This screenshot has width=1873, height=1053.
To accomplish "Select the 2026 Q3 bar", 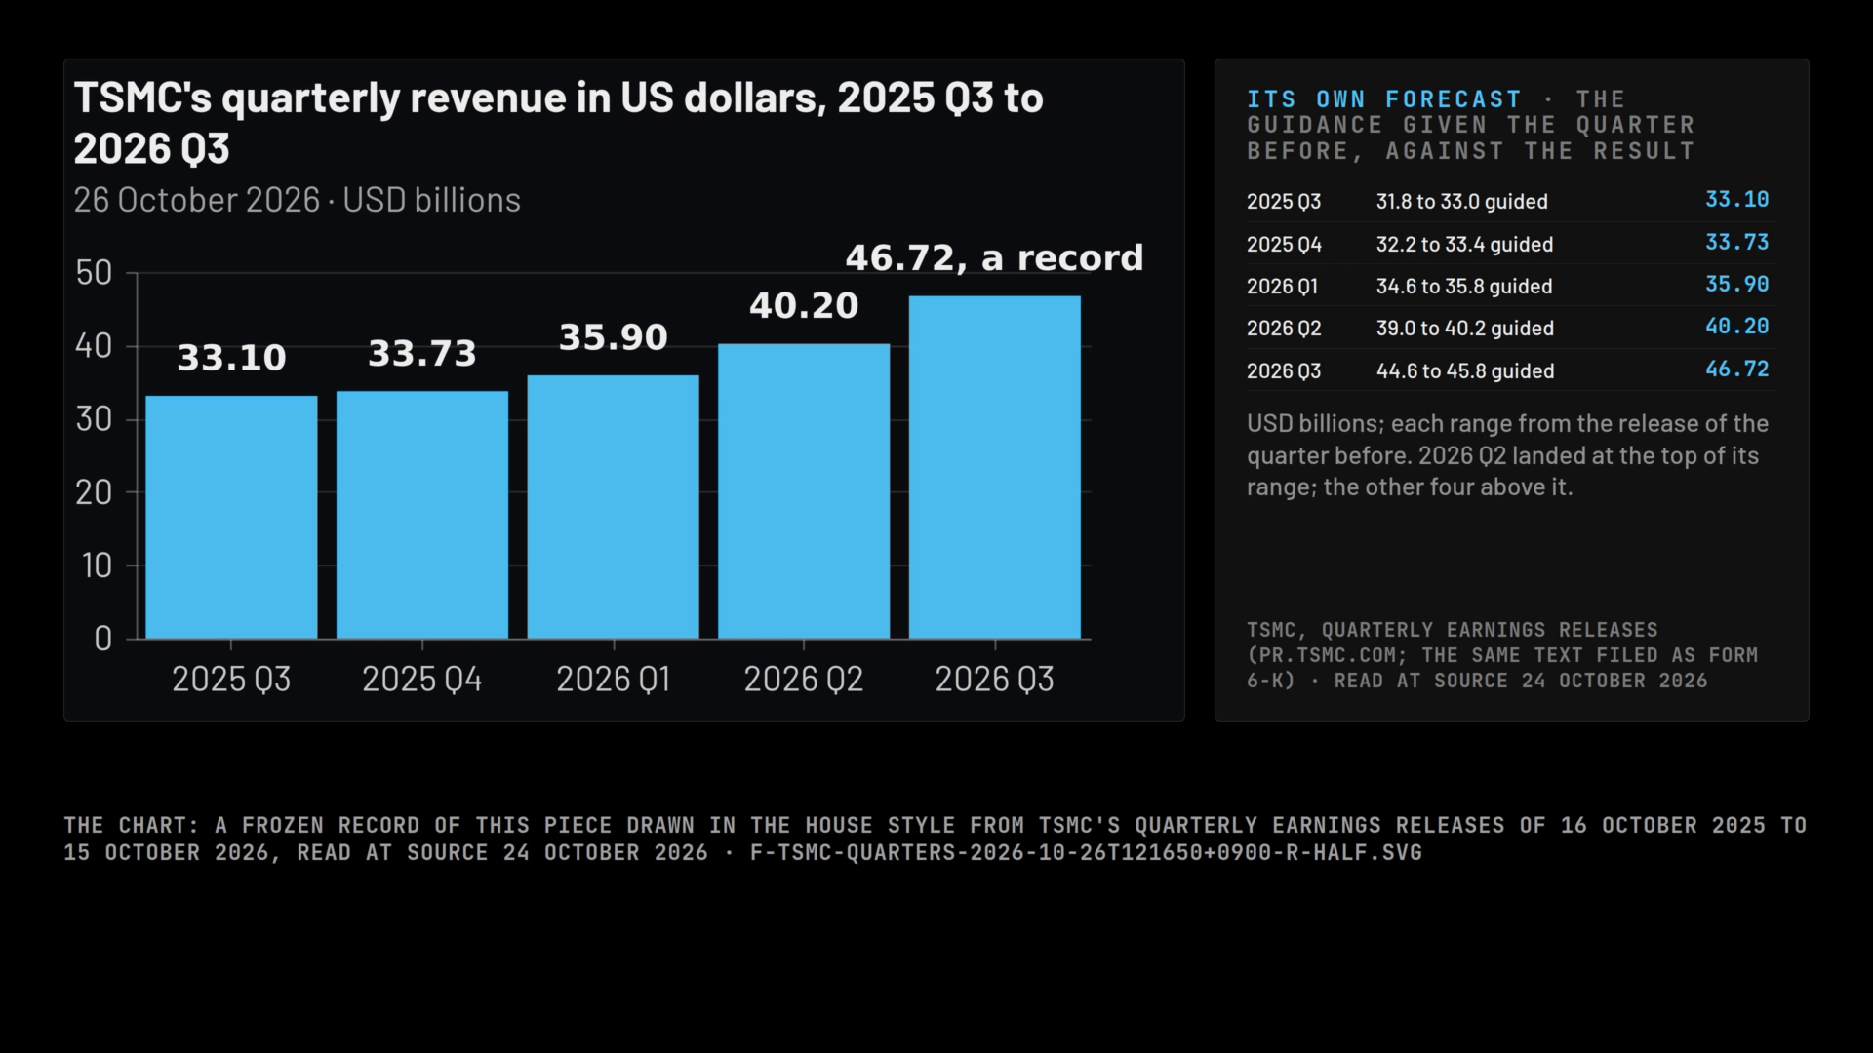I will [995, 467].
